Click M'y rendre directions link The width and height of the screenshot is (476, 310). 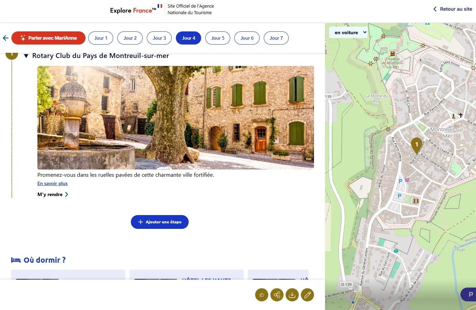coord(53,194)
